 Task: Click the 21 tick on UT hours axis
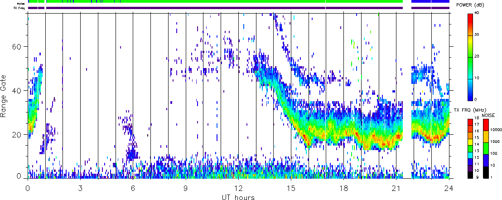tap(396, 188)
